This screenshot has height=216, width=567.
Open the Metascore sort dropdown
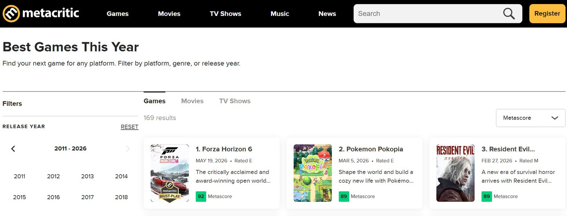tap(531, 118)
